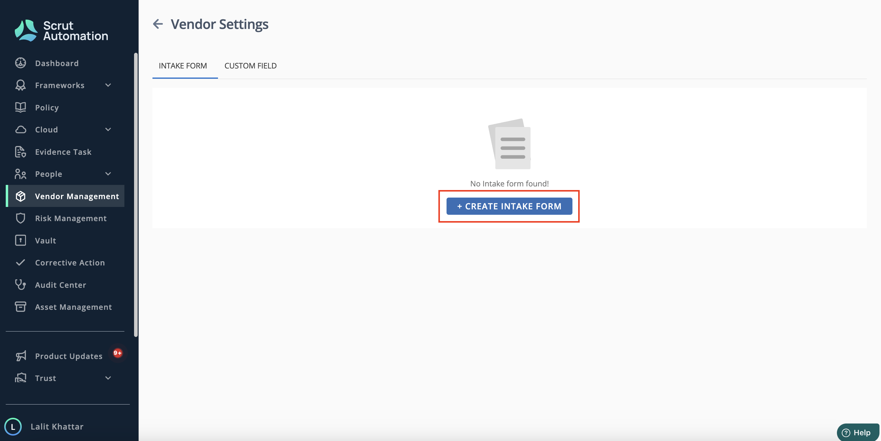Click the Frameworks badge icon

[21, 85]
